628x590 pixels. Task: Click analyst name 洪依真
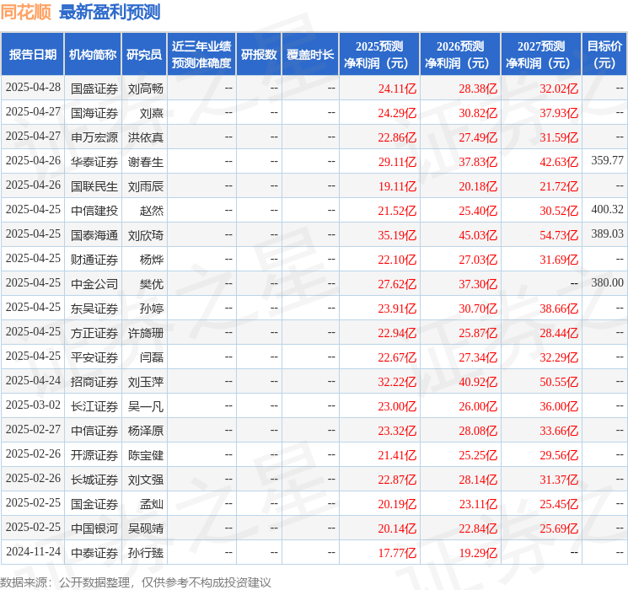click(146, 137)
